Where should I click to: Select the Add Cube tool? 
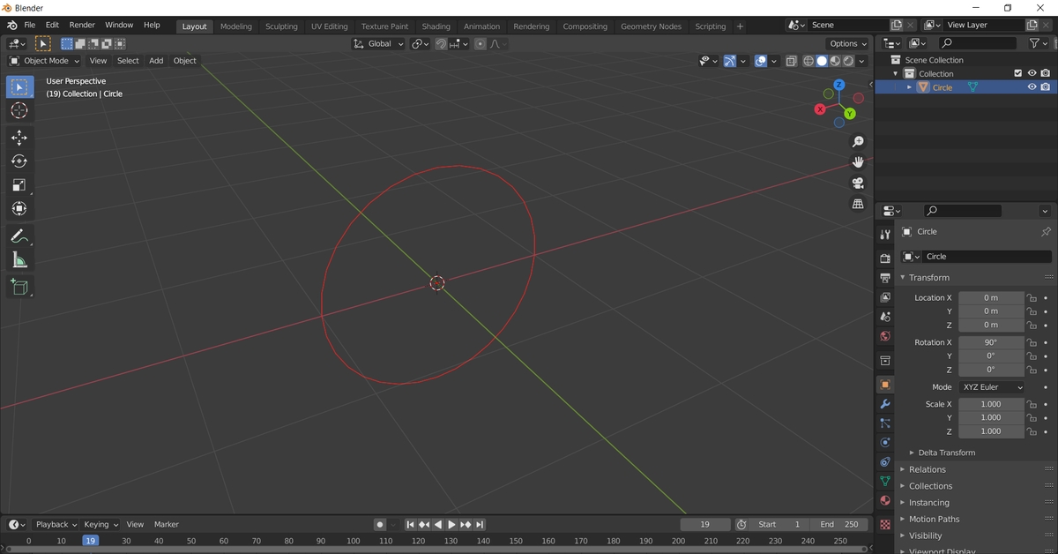click(19, 287)
